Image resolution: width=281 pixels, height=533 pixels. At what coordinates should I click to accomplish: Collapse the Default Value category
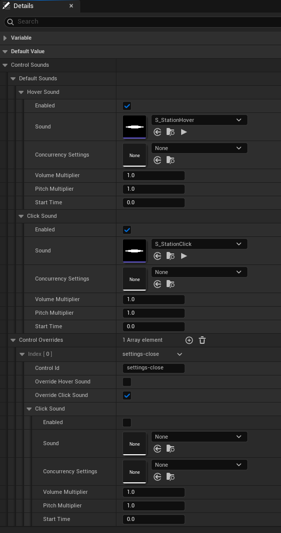tap(5, 52)
